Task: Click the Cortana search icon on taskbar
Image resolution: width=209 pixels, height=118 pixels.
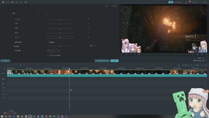Action: (x=6, y=116)
